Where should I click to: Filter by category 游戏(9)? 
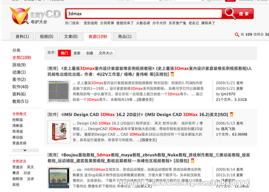pos(19,65)
